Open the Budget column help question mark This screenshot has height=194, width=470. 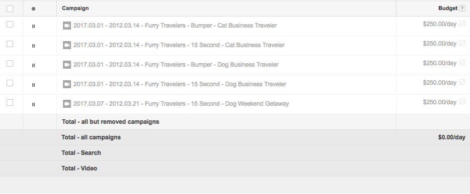tap(462, 9)
